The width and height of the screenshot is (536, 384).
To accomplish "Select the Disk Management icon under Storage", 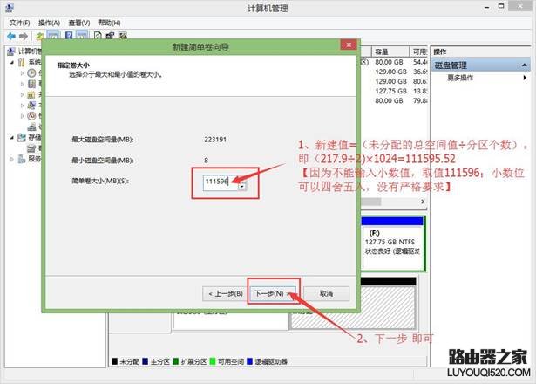I will [x=31, y=148].
